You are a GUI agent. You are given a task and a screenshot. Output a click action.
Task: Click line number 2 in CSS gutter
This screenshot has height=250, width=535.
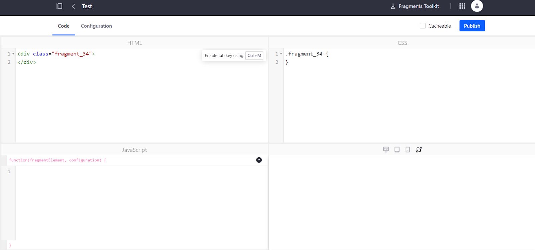tap(277, 62)
